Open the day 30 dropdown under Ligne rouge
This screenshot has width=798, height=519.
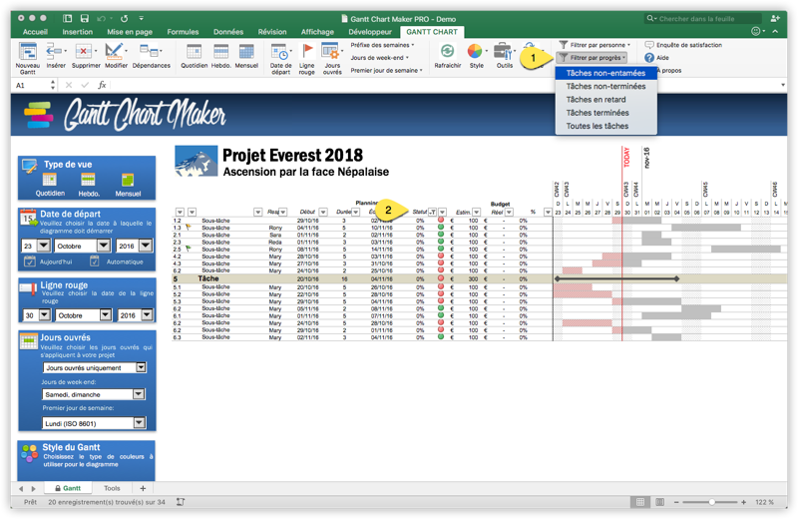click(x=45, y=315)
